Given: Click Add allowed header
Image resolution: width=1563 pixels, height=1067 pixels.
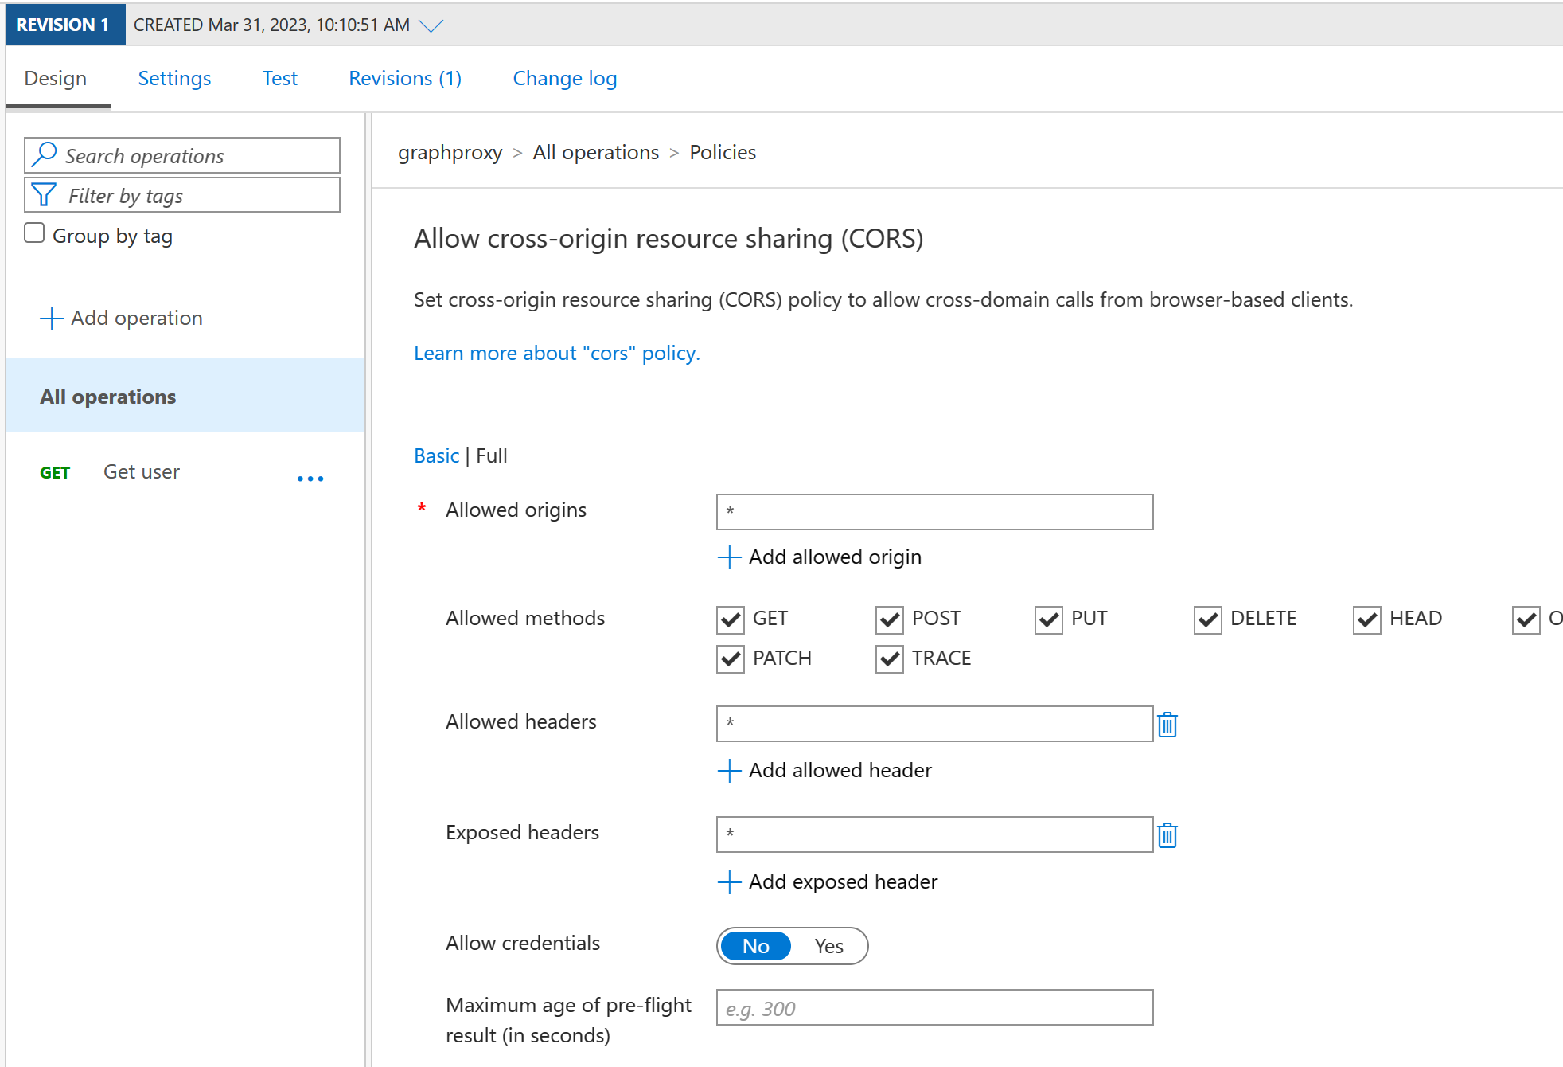Looking at the screenshot, I should [839, 770].
